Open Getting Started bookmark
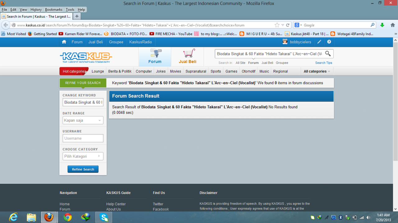 (x=42, y=34)
